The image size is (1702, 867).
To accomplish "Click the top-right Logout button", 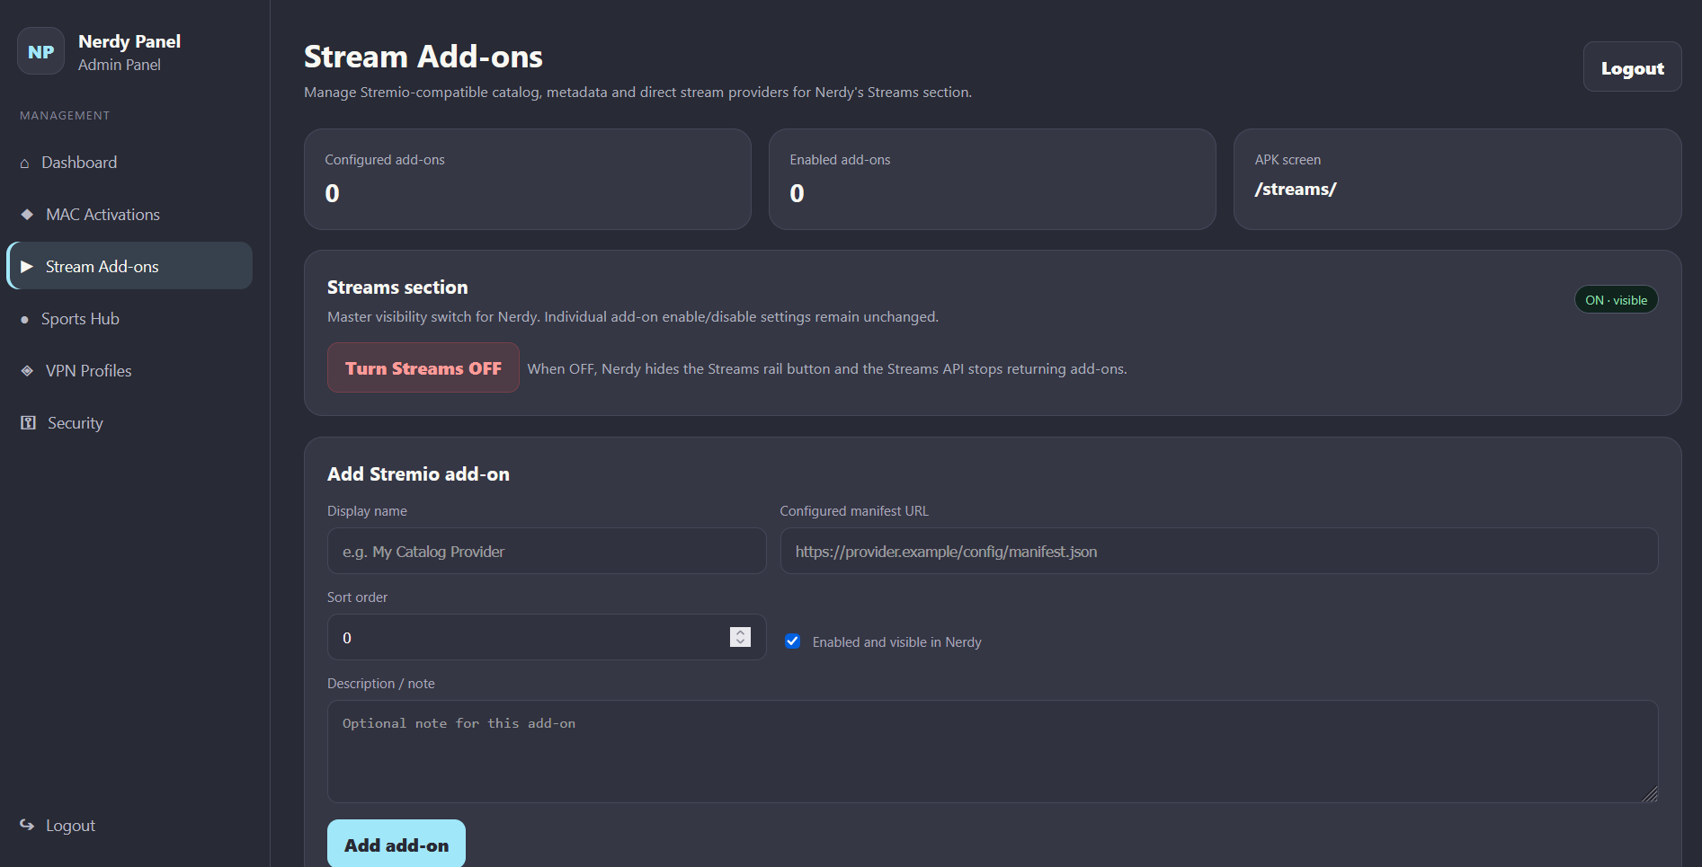I will point(1632,67).
